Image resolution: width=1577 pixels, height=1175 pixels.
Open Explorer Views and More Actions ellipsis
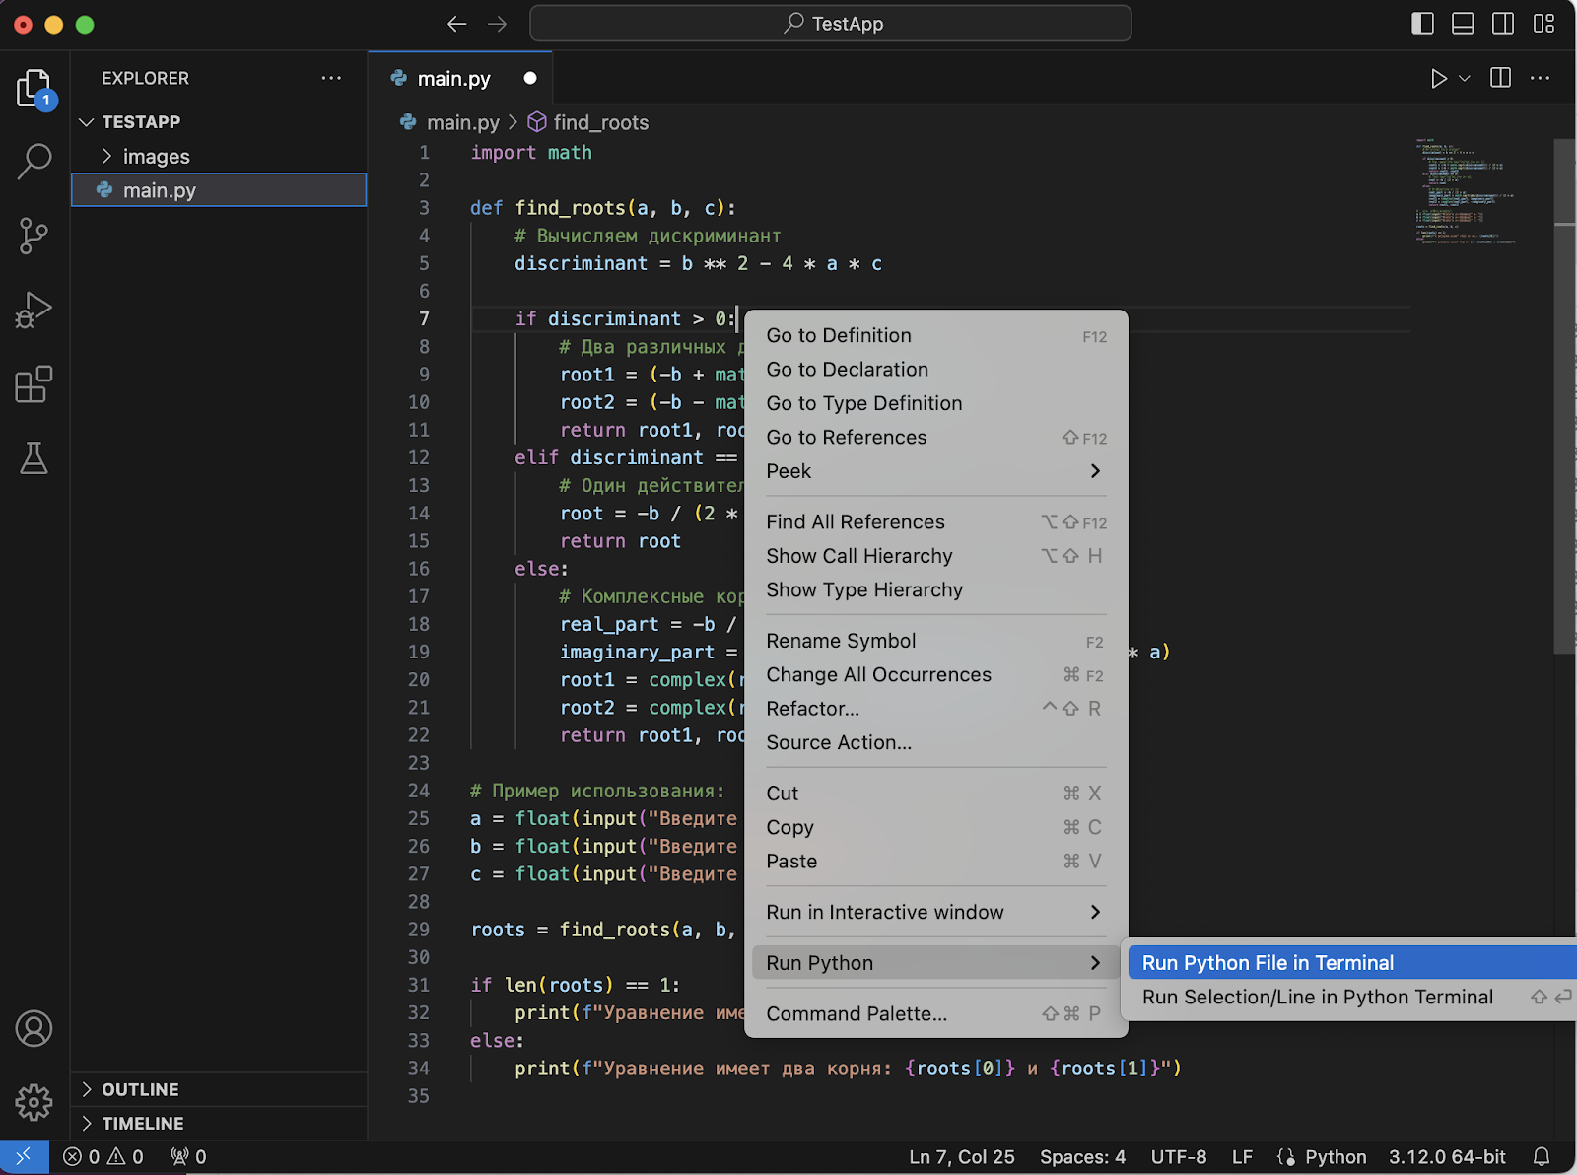point(331,78)
